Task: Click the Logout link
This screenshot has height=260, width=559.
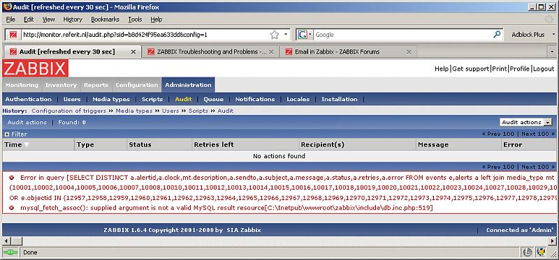Action: [x=544, y=68]
